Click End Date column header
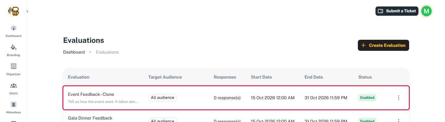Screen dimensions: 445x122 pos(314,77)
